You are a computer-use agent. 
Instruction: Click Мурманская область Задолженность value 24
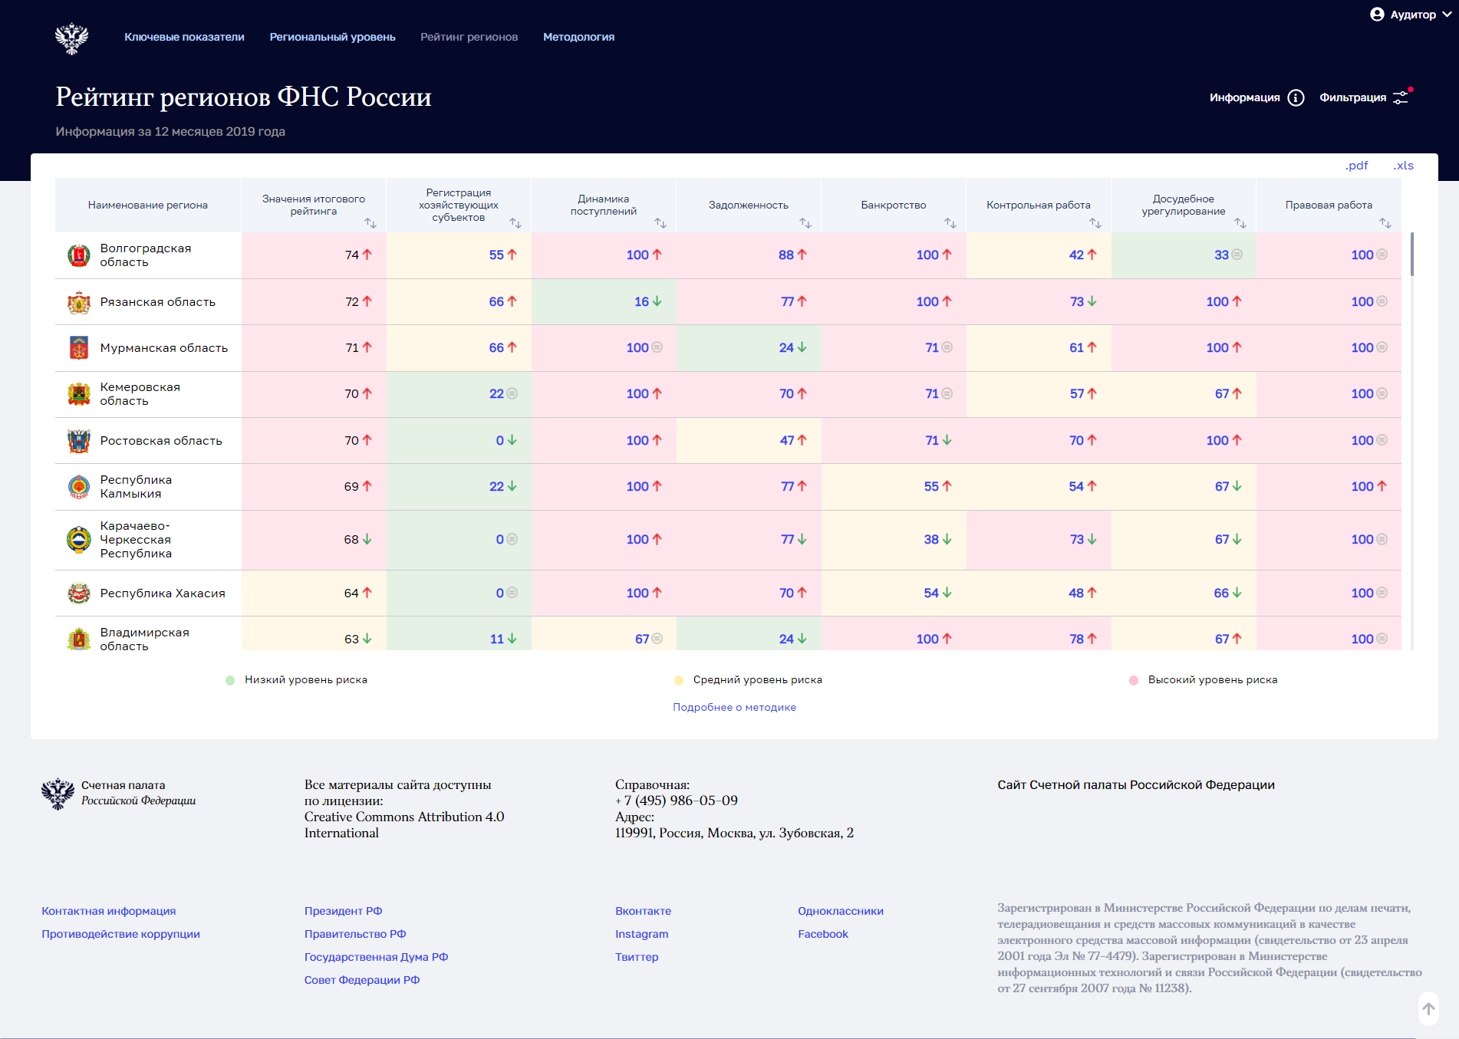[786, 348]
